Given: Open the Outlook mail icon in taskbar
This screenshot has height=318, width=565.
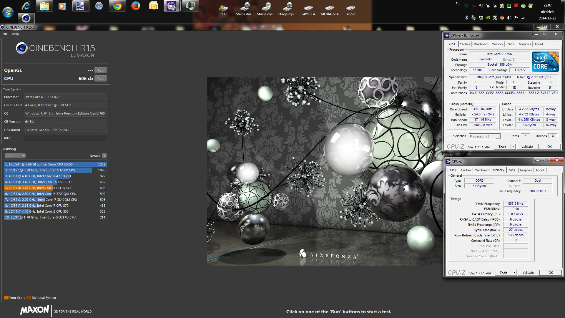Looking at the screenshot, I should pos(154,6).
